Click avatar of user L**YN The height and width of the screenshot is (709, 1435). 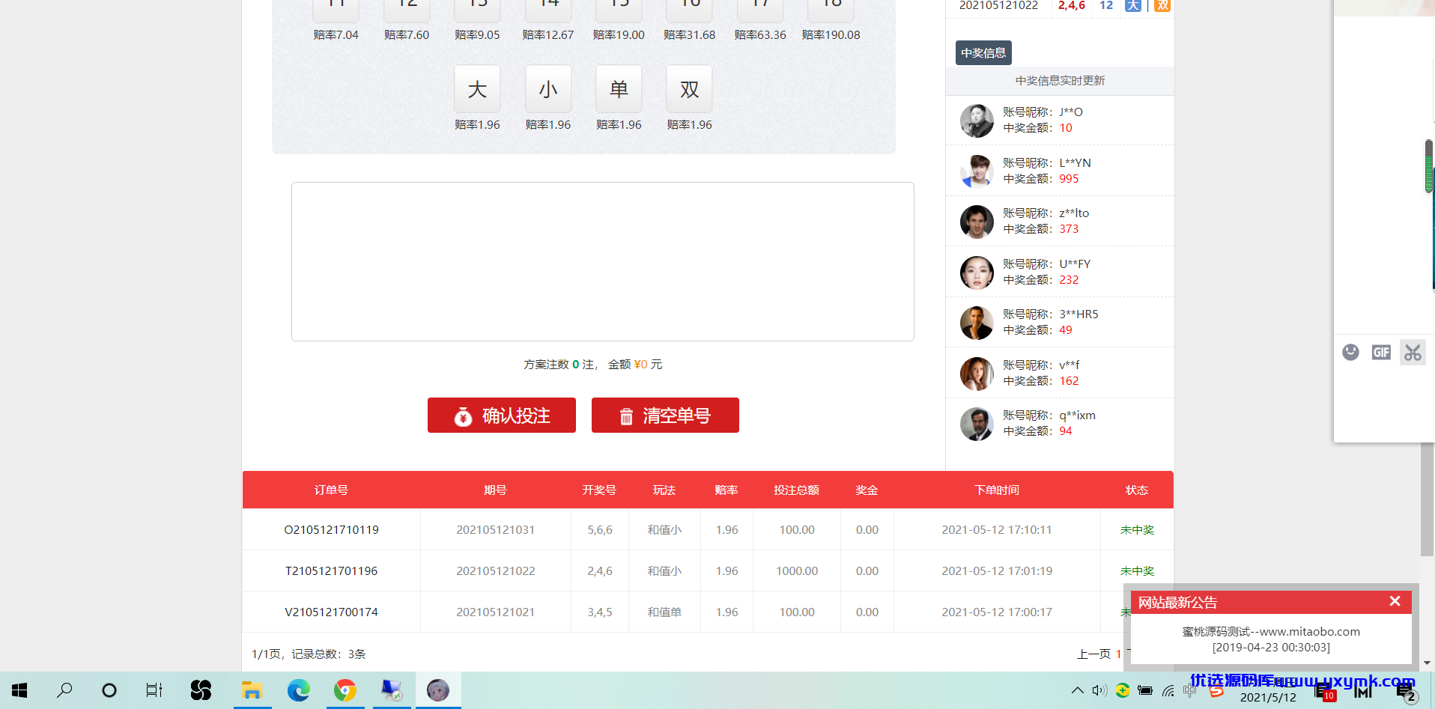pyautogui.click(x=977, y=171)
